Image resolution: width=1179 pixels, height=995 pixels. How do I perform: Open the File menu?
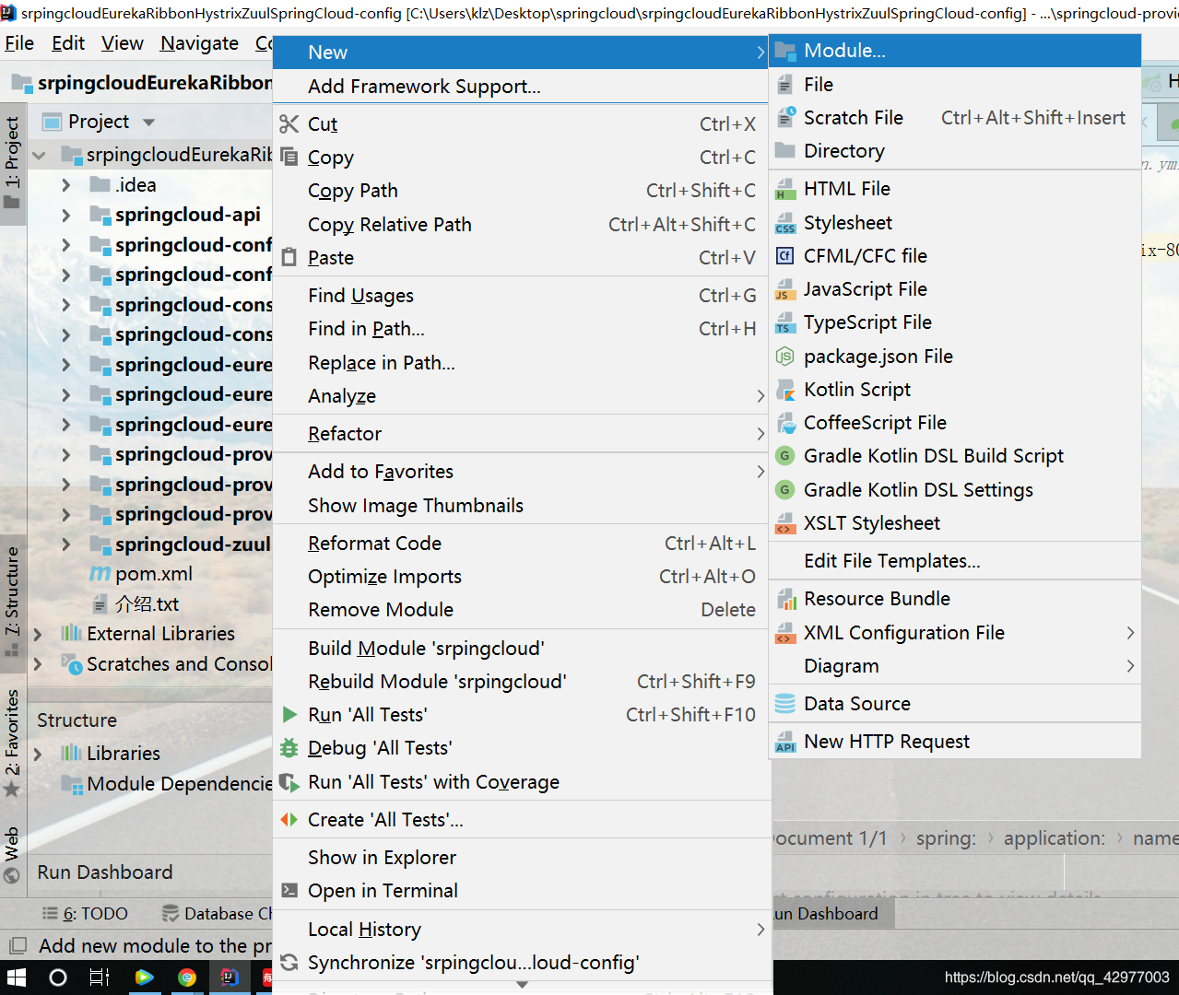click(19, 43)
